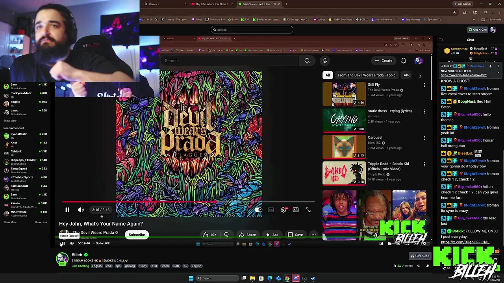
Task: Mute the YouTube player volume icon
Action: [81, 210]
